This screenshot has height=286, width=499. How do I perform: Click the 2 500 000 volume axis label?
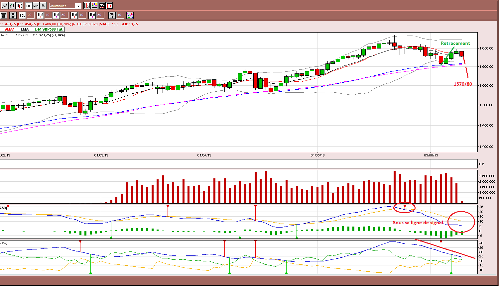pyautogui.click(x=487, y=176)
